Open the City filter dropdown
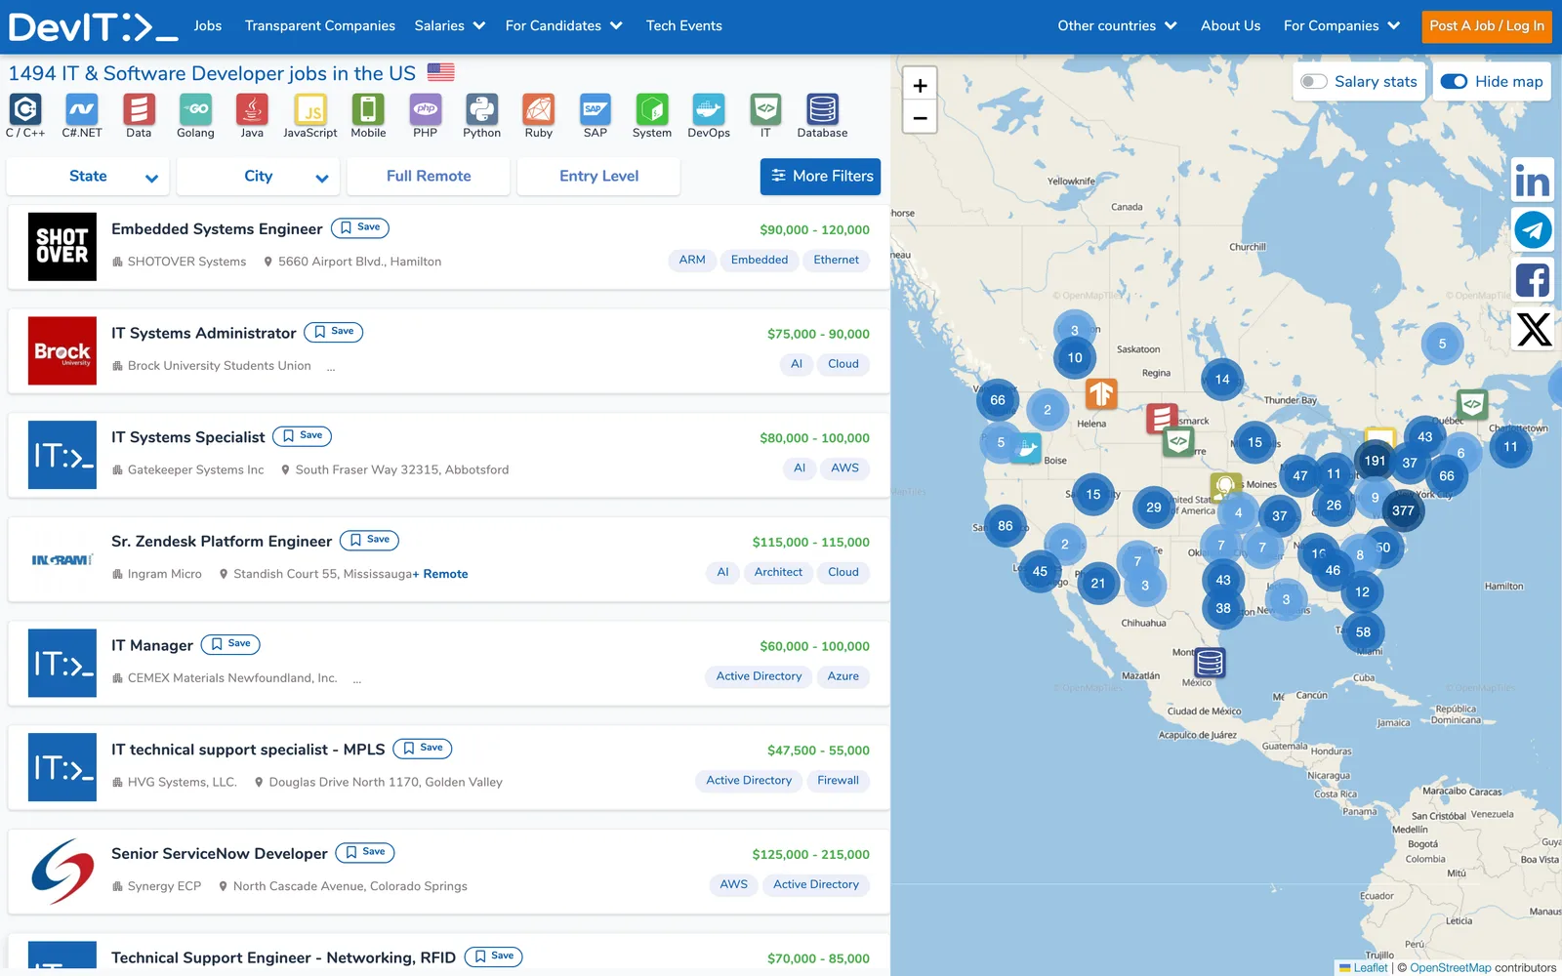The width and height of the screenshot is (1562, 976). (259, 177)
